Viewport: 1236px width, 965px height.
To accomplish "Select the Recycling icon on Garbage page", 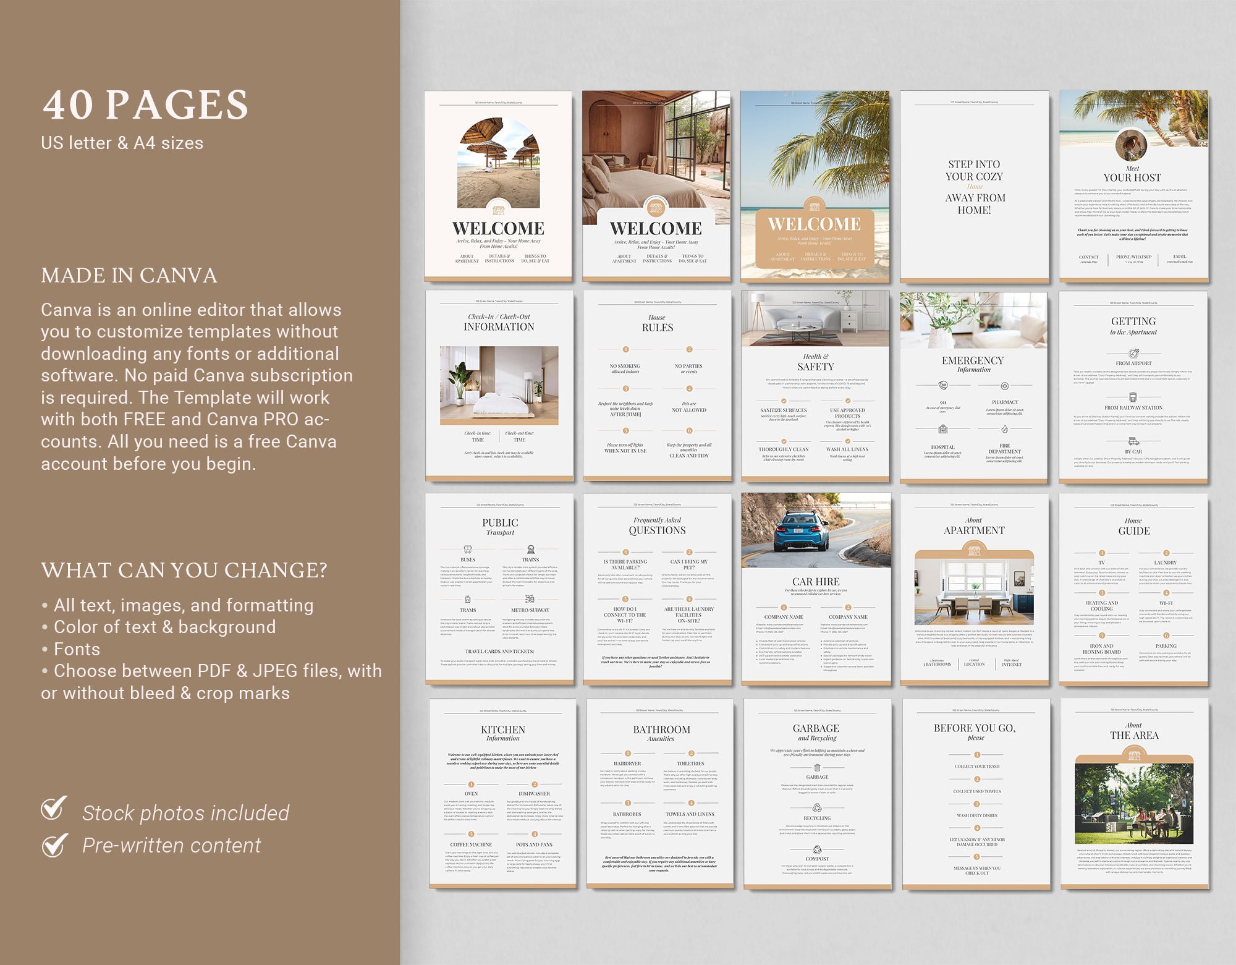I will point(817,808).
